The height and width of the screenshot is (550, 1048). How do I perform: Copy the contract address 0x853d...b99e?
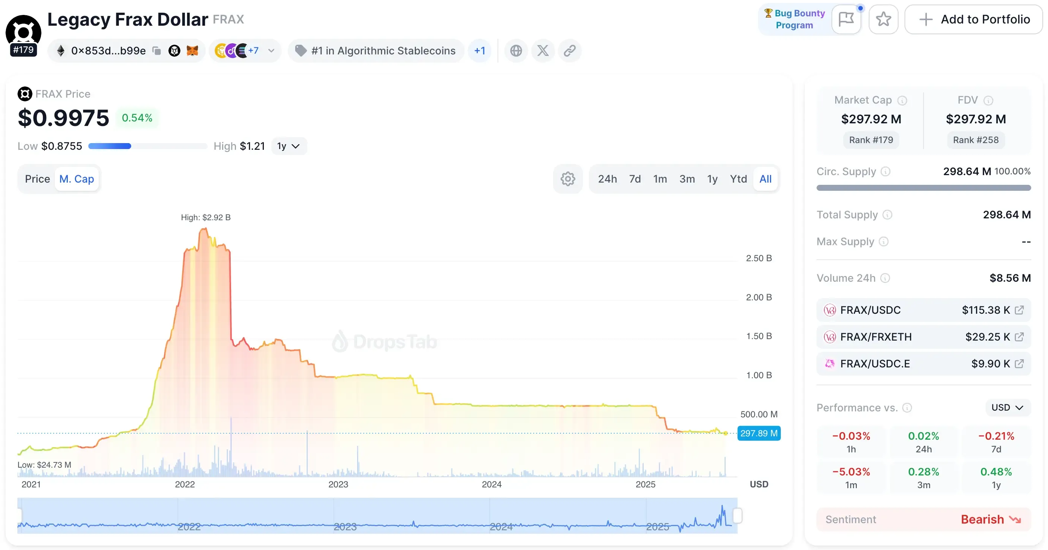tap(156, 50)
